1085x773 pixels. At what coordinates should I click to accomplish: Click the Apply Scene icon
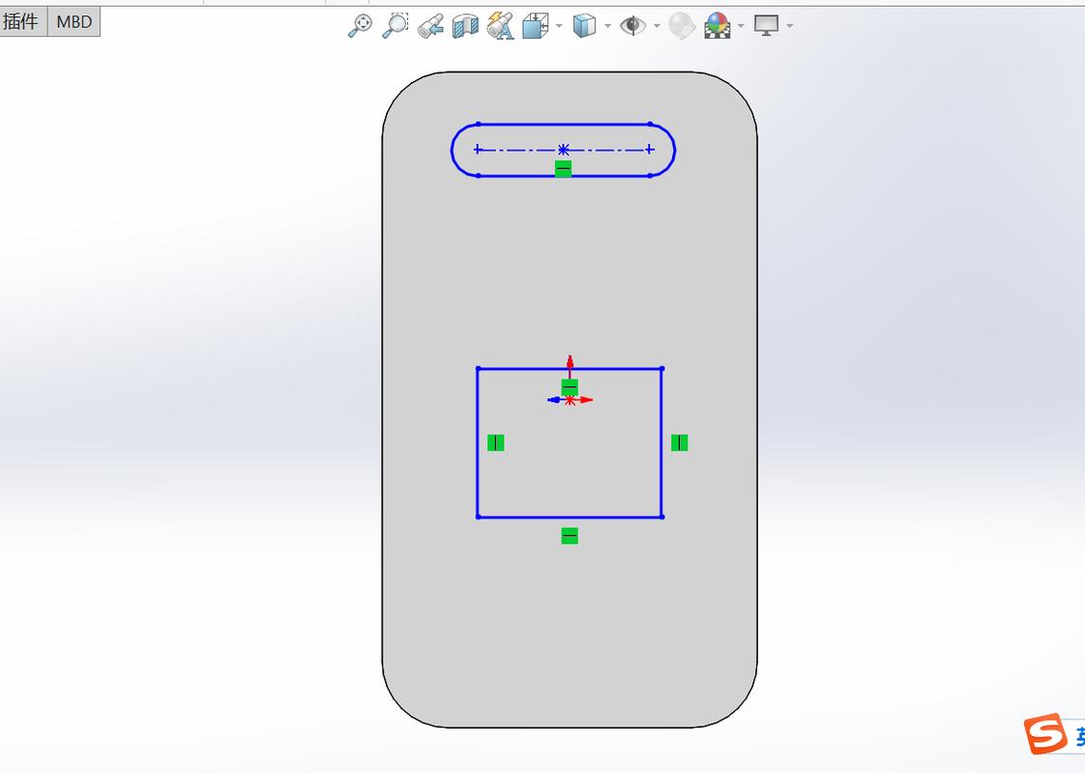click(x=718, y=25)
